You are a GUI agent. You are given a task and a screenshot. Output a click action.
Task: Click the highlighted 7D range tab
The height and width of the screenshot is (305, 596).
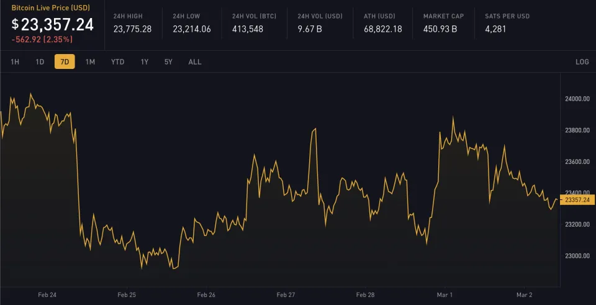click(65, 61)
